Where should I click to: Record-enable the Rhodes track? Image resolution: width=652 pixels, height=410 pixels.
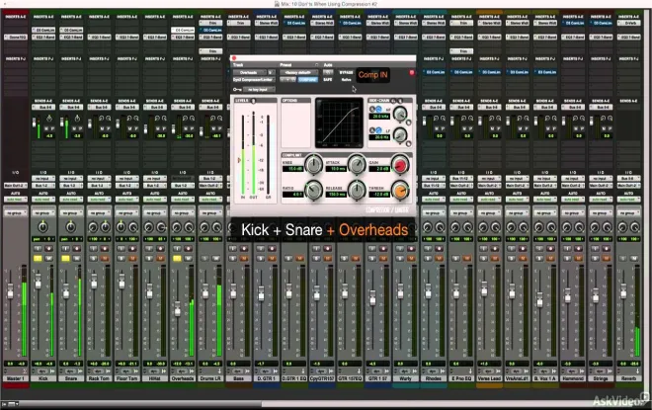tap(439, 249)
